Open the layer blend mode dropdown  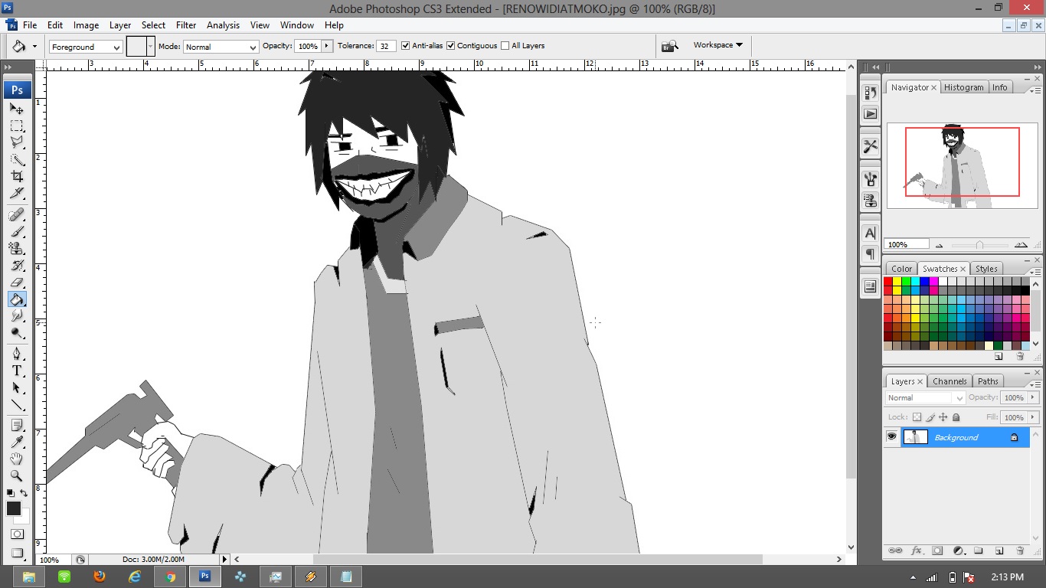click(923, 397)
